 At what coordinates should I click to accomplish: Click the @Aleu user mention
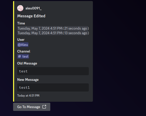point(23,45)
